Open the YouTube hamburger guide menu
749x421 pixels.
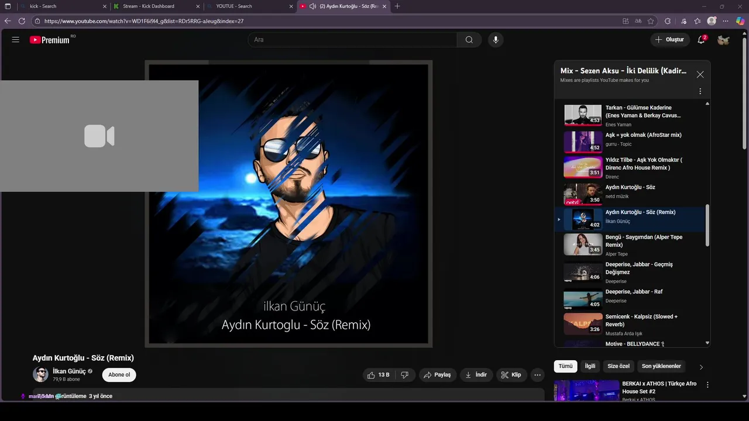[16, 40]
